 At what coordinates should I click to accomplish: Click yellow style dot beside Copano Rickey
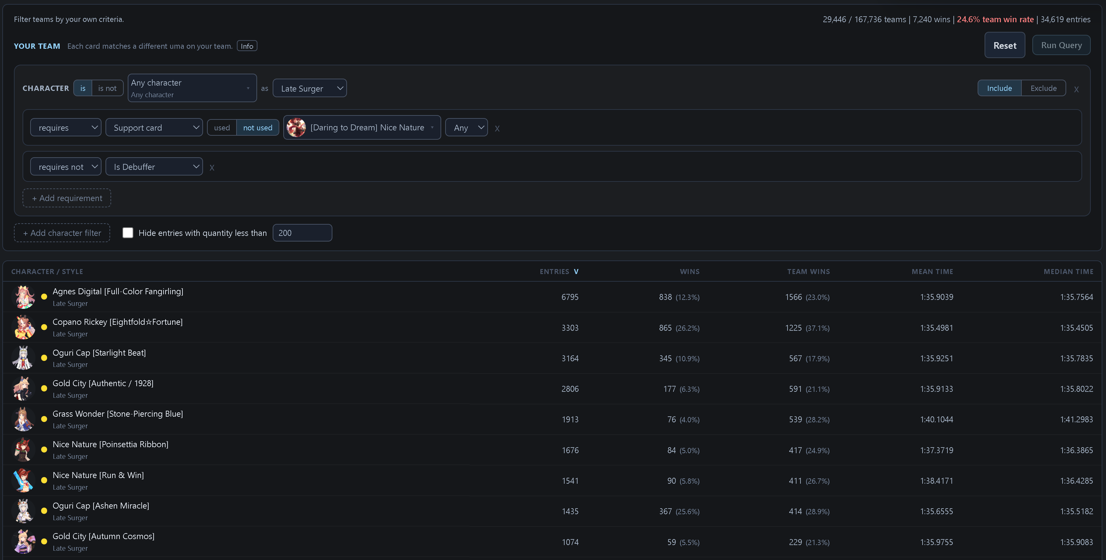[44, 327]
